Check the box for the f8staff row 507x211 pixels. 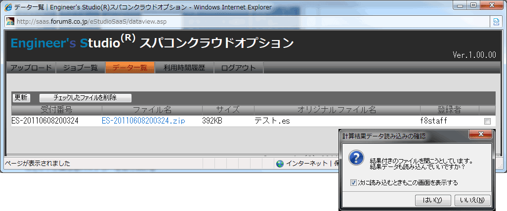click(487, 122)
